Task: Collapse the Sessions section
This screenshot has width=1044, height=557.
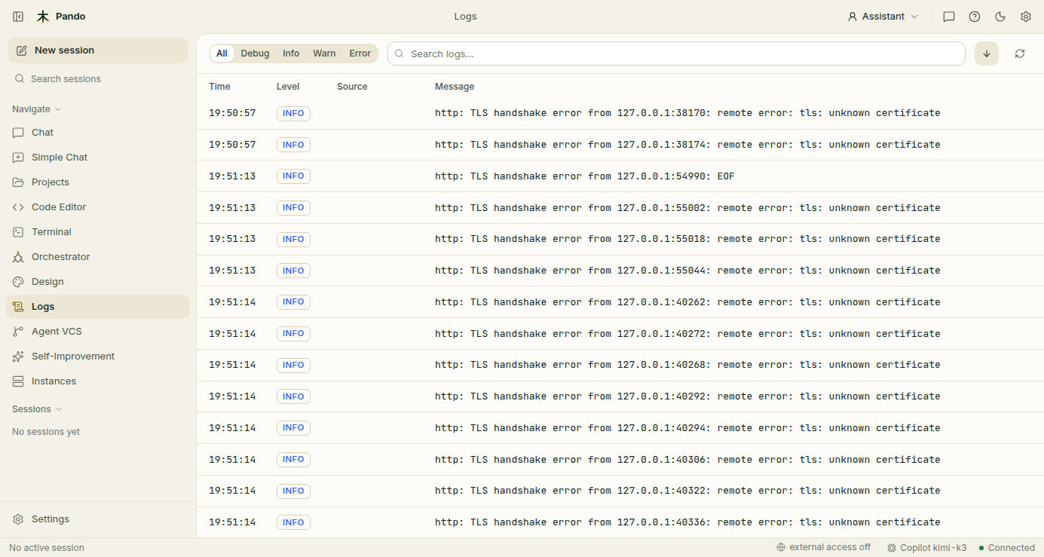Action: pos(37,409)
